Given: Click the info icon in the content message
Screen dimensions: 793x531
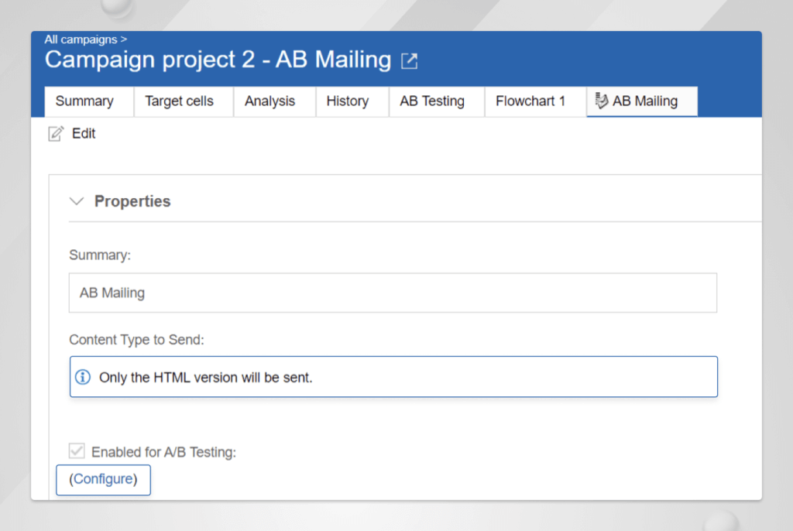Looking at the screenshot, I should click(83, 375).
